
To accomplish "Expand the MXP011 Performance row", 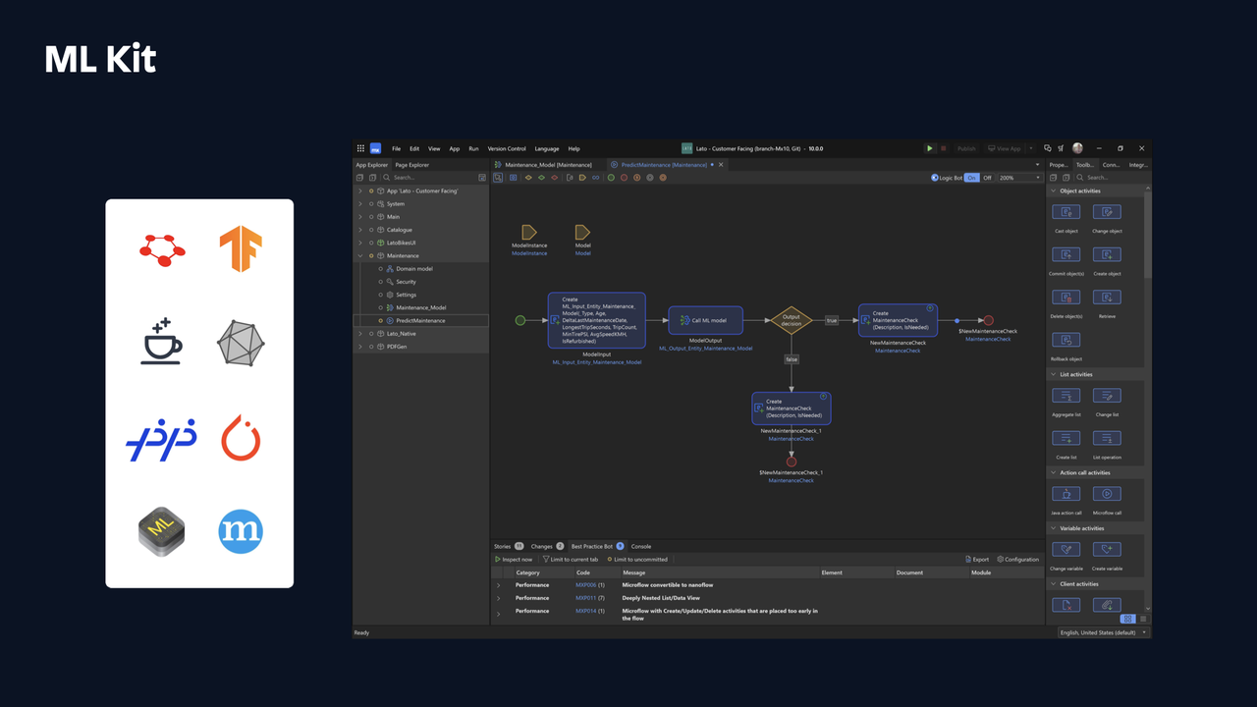I will click(x=499, y=598).
